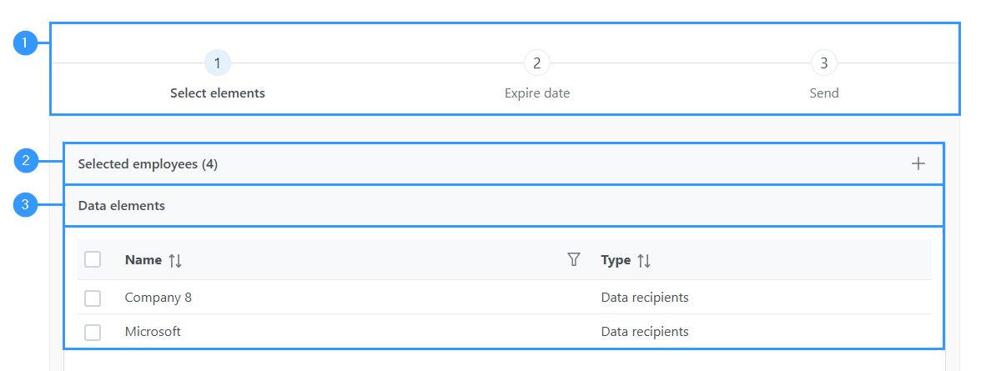
Task: Check the Microsoft row checkbox
Action: point(93,332)
